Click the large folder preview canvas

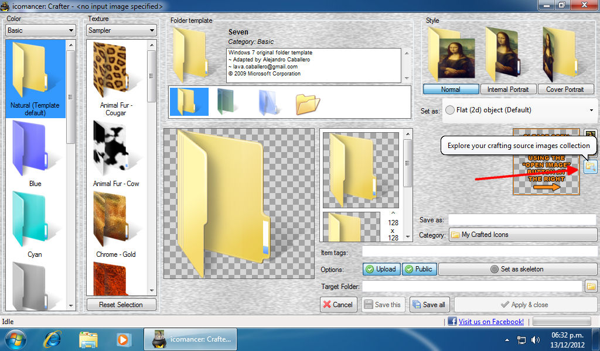[x=239, y=204]
